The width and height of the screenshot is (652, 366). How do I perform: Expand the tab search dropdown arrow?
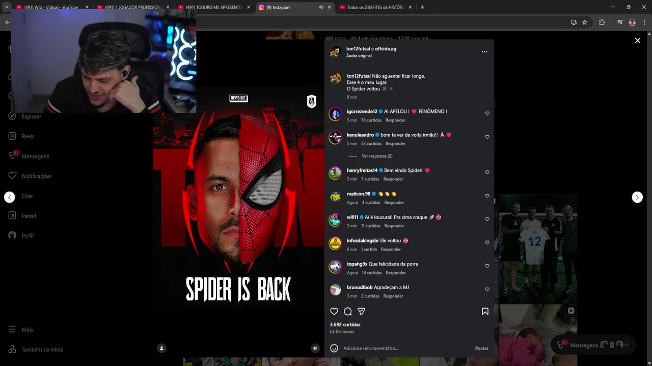(x=7, y=7)
